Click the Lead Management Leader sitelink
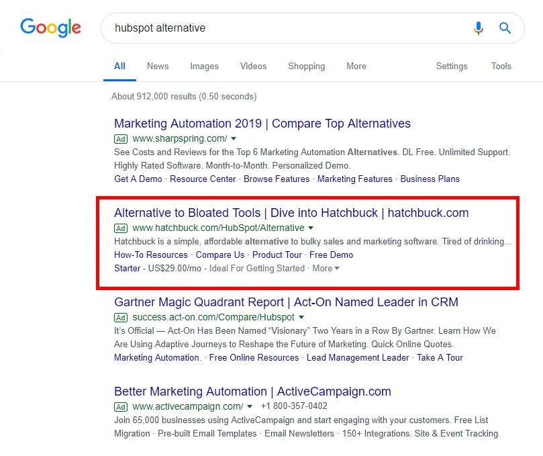 tap(358, 357)
